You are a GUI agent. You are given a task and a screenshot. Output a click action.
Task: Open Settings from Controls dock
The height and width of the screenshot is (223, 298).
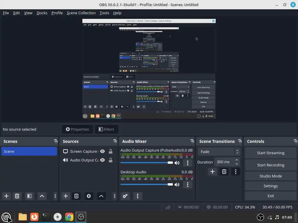tap(270, 186)
